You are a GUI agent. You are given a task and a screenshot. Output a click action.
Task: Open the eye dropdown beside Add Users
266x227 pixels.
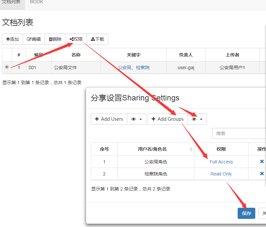pyautogui.click(x=136, y=119)
